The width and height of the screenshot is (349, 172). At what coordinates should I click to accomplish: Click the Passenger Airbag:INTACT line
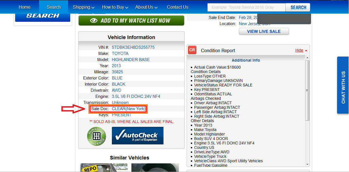point(217,107)
